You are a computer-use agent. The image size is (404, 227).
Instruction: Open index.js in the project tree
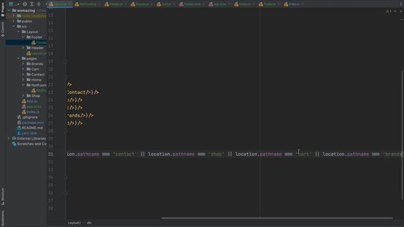click(31, 112)
